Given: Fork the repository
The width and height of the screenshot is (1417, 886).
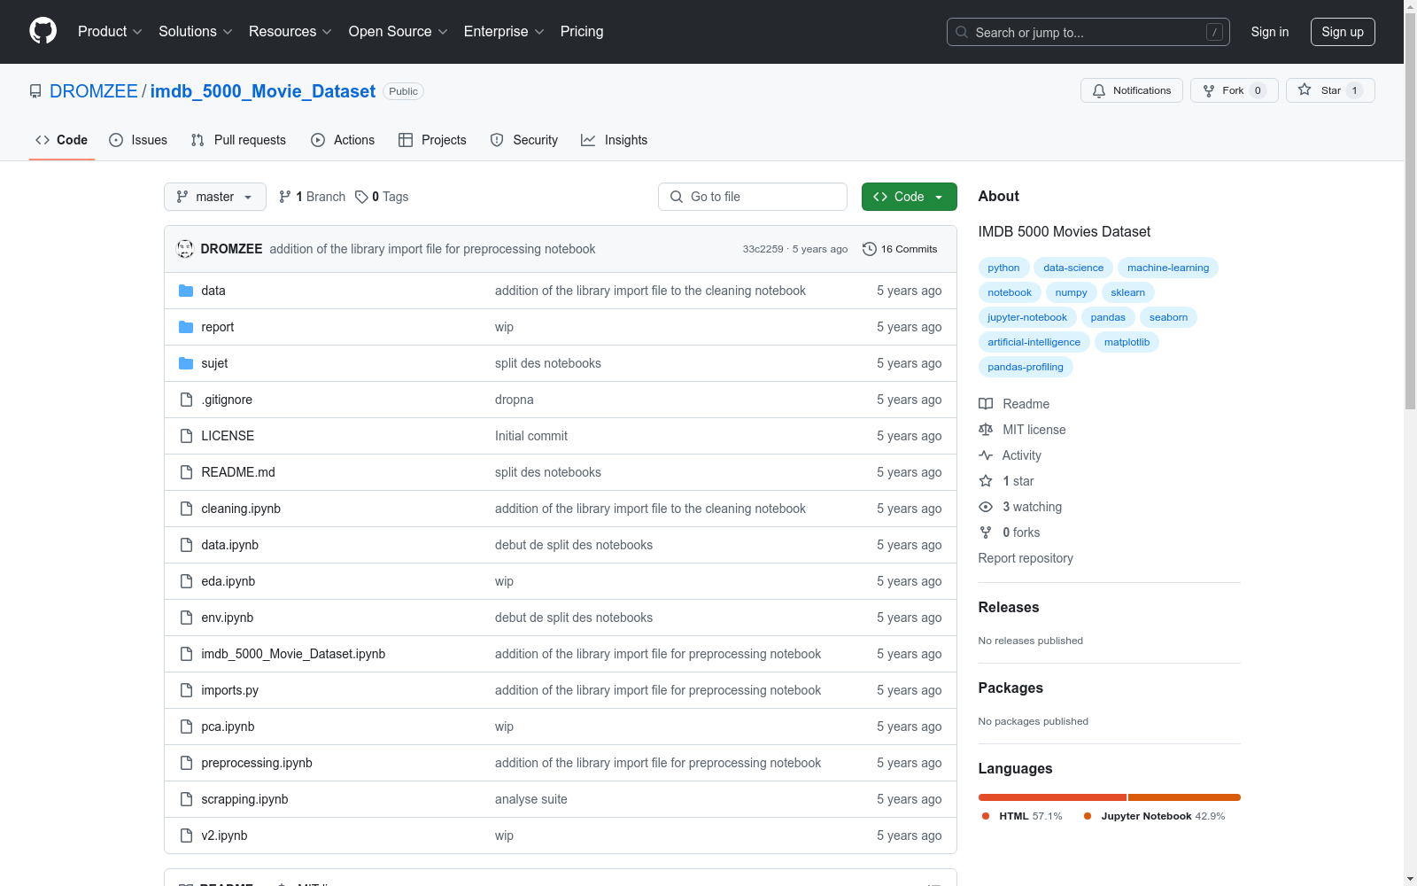Looking at the screenshot, I should [1234, 90].
